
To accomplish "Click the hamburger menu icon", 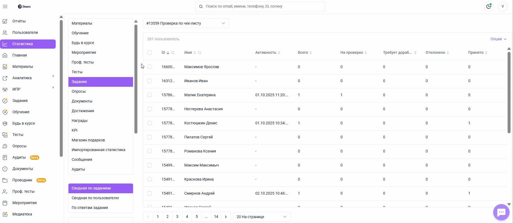I will pyautogui.click(x=5, y=6).
